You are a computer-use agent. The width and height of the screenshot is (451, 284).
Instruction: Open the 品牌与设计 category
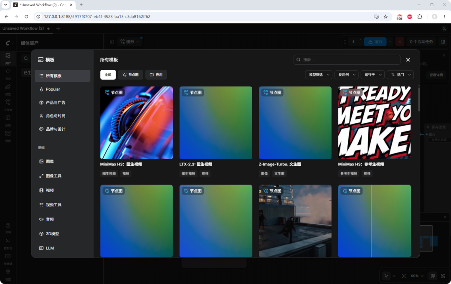(x=62, y=129)
